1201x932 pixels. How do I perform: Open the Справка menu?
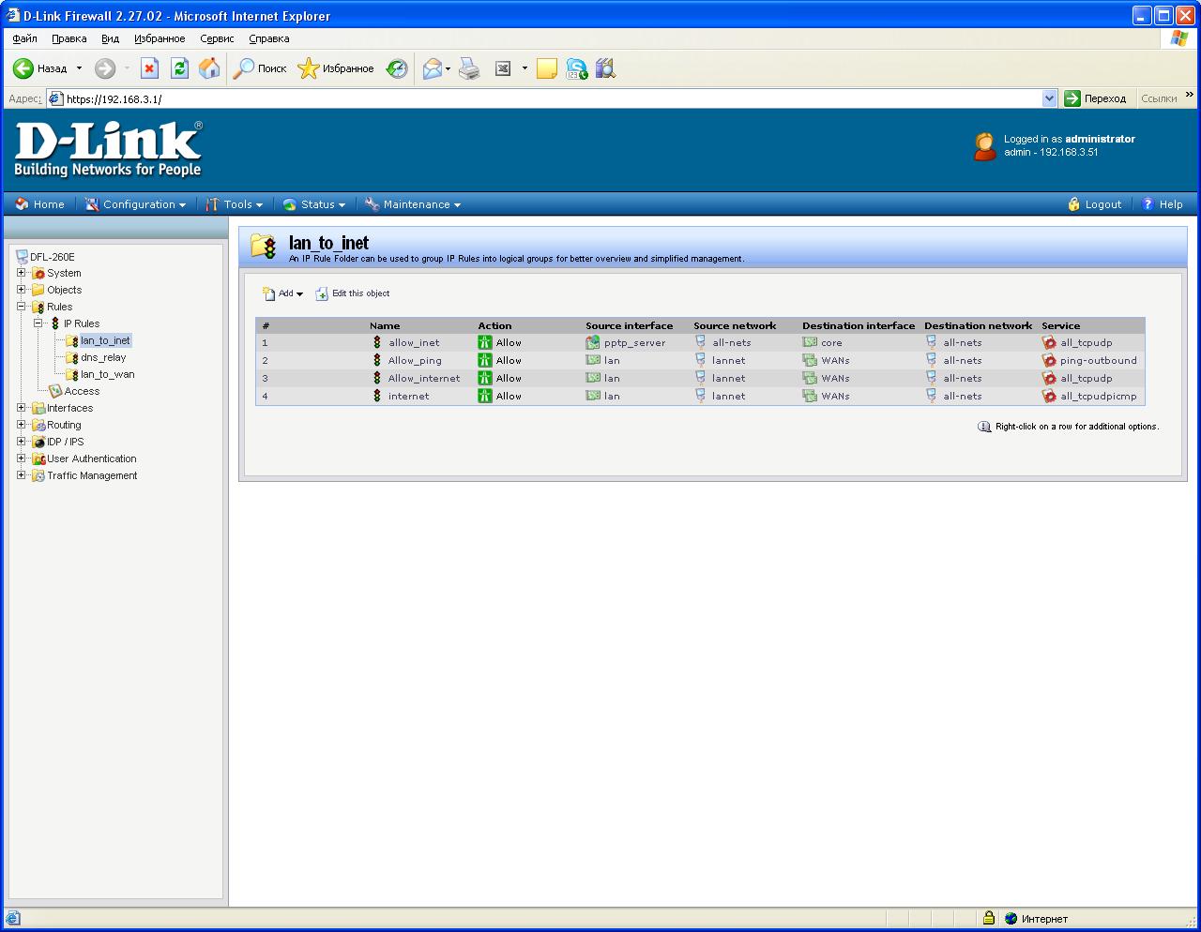pos(269,38)
